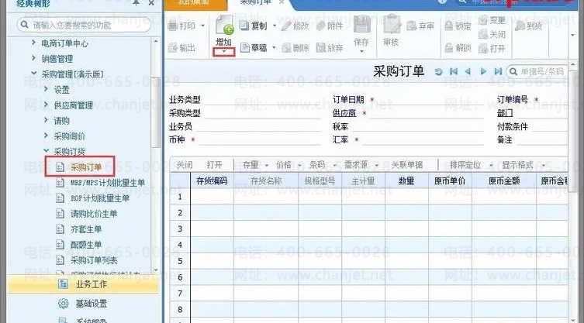Screen dimensions: 584x323
Task: Open the 草稿 dropdown arrow
Action: [274, 47]
